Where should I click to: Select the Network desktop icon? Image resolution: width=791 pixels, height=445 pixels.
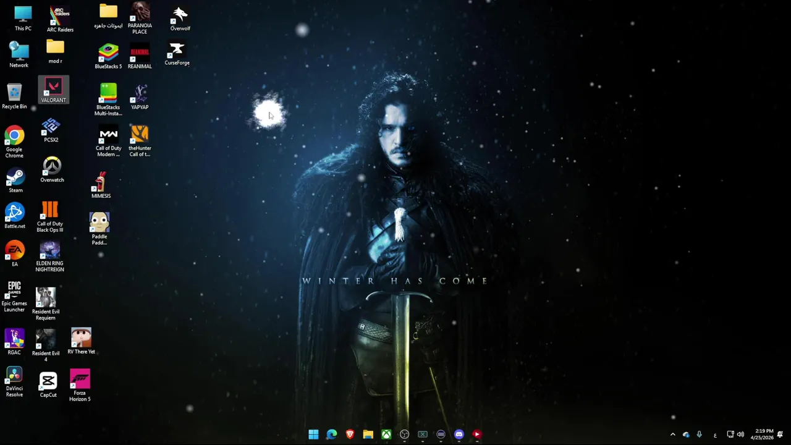[19, 54]
